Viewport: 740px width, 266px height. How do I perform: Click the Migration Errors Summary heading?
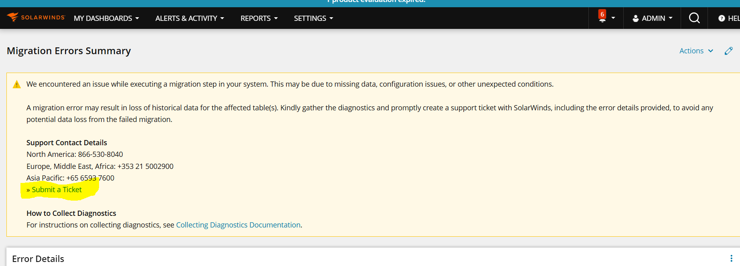[69, 51]
